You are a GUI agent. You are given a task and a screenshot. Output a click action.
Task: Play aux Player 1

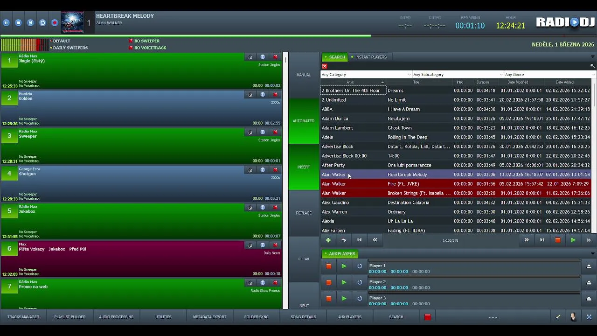pos(344,266)
